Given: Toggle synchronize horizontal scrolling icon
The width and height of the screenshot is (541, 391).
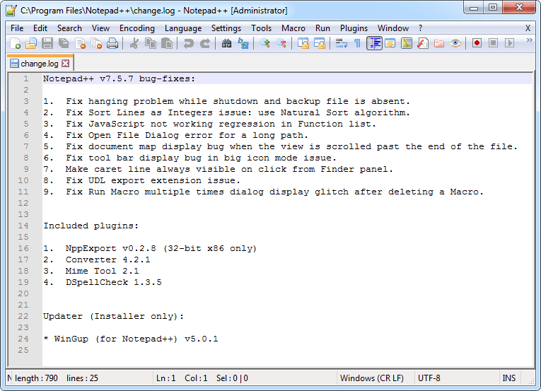Looking at the screenshot, I should coord(320,43).
